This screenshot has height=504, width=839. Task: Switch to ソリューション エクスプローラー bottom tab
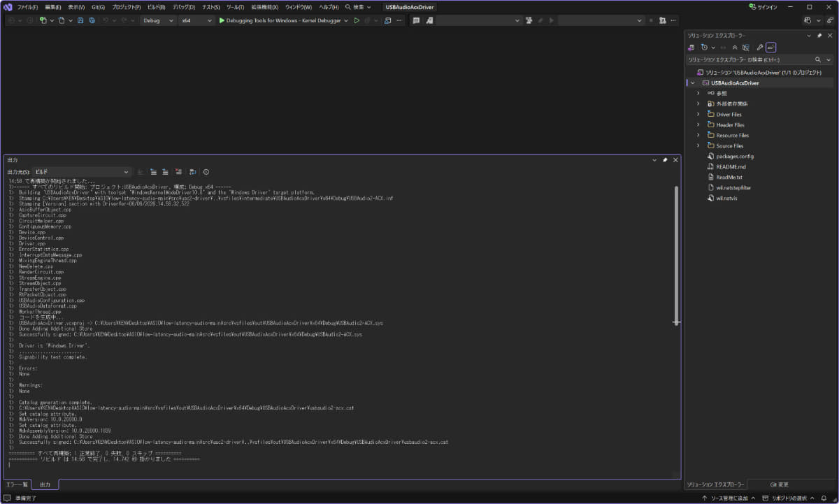pyautogui.click(x=715, y=484)
